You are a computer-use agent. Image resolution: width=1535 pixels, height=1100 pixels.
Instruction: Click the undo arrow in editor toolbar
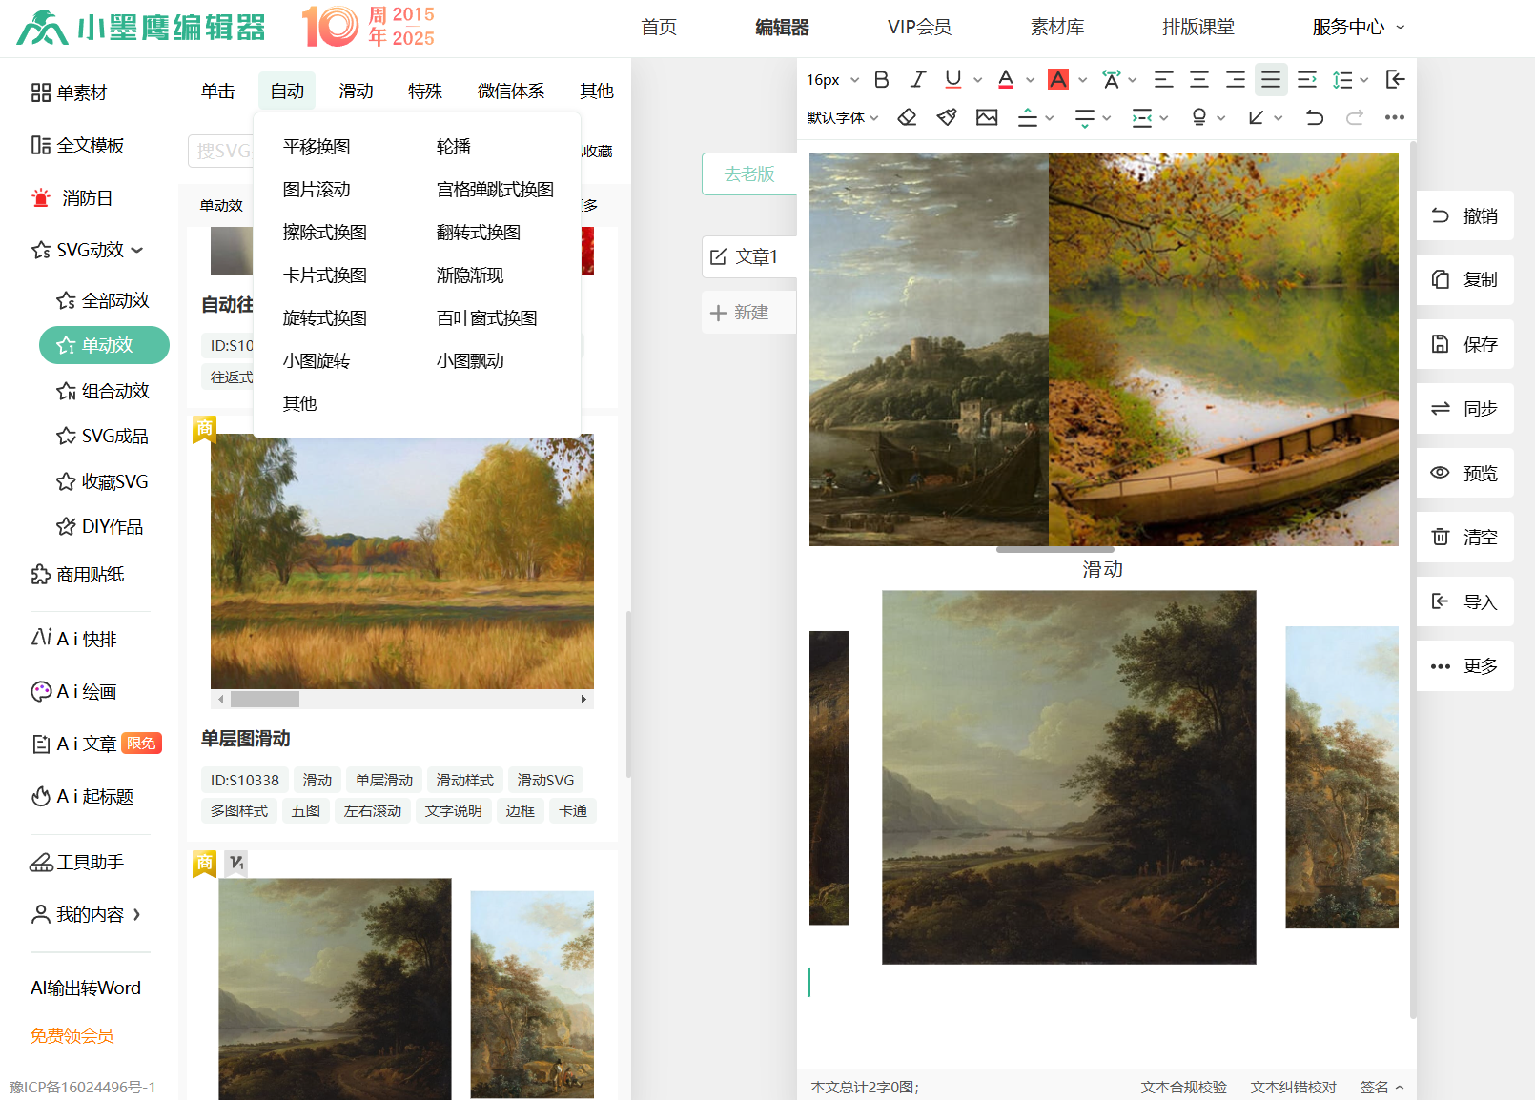coord(1314,117)
